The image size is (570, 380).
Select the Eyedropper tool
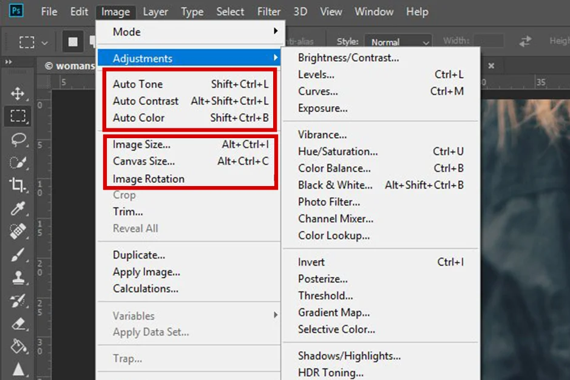point(18,208)
